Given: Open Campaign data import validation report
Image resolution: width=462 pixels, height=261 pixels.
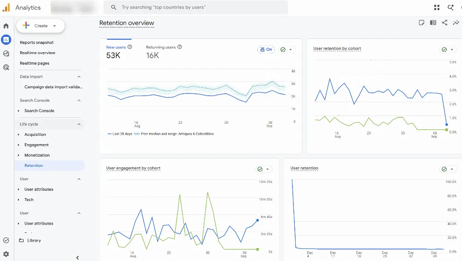Looking at the screenshot, I should point(53,87).
